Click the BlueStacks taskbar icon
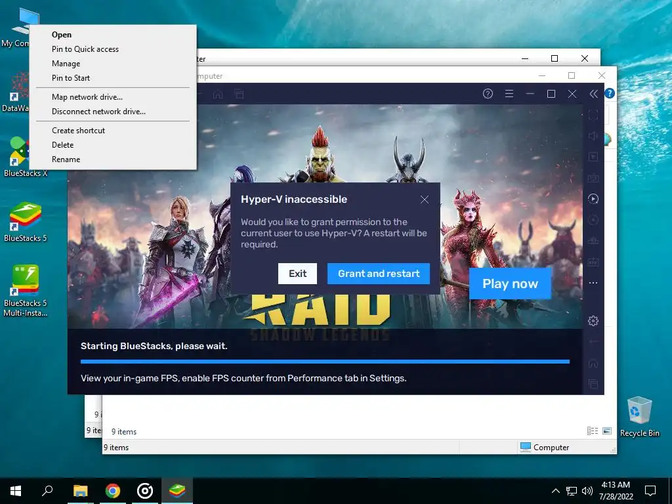This screenshot has width=672, height=504. pyautogui.click(x=177, y=491)
